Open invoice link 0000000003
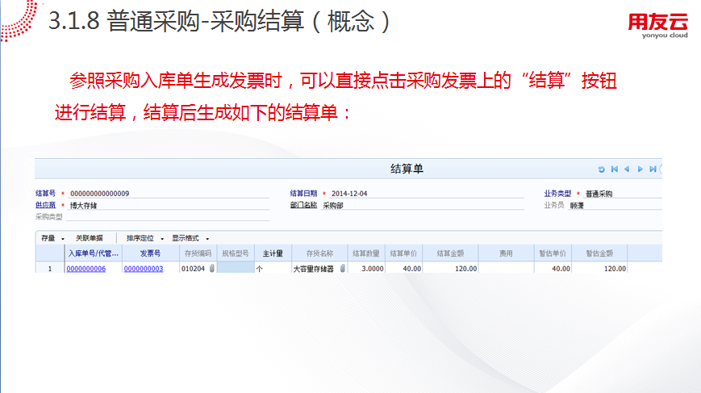The width and height of the screenshot is (701, 393). point(144,269)
